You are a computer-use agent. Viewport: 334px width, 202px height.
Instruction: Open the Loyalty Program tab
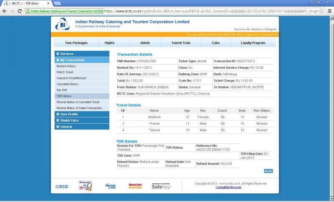tap(253, 43)
